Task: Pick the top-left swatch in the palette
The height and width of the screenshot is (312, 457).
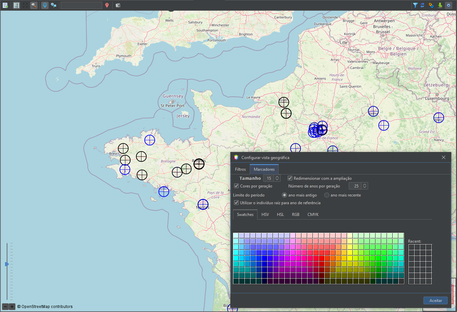Action: tap(236, 236)
